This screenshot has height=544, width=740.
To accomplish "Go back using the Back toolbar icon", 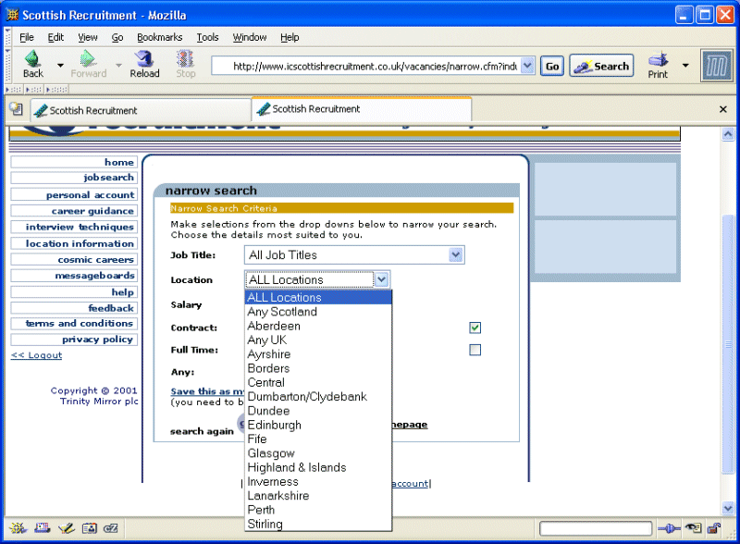I will (32, 64).
